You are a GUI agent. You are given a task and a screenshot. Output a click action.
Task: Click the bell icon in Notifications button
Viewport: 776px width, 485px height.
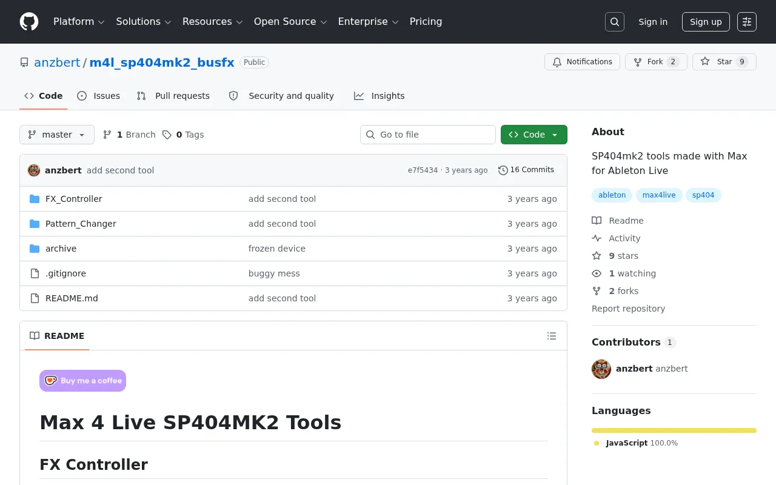557,62
